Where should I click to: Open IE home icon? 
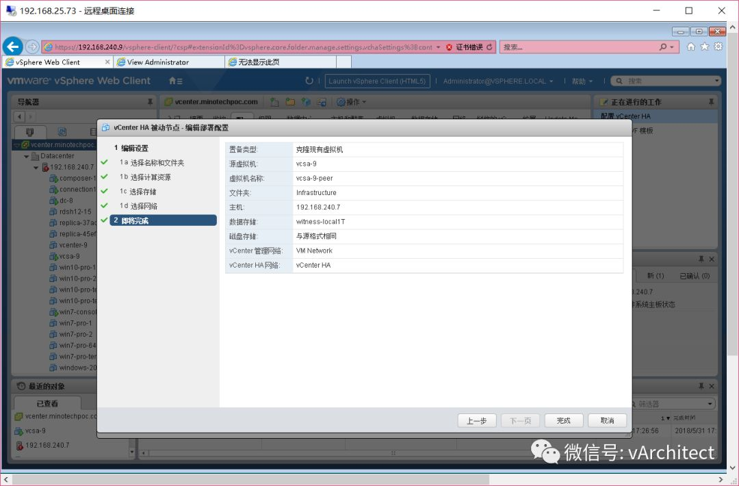click(x=691, y=47)
